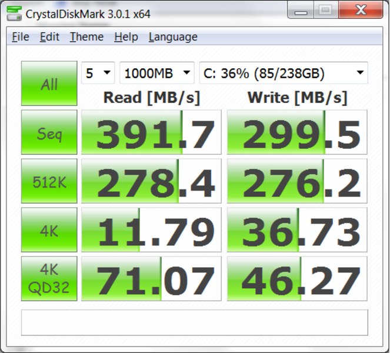Image resolution: width=390 pixels, height=353 pixels.
Task: Close the CrystalDiskMark window
Action: (361, 10)
